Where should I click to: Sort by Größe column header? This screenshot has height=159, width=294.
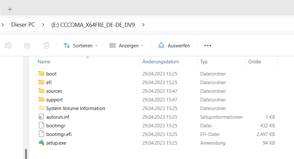[254, 62]
